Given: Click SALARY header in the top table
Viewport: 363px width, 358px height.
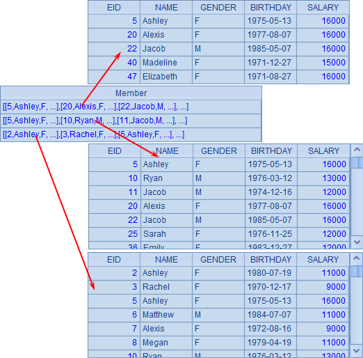Looking at the screenshot, I should click(x=323, y=8).
